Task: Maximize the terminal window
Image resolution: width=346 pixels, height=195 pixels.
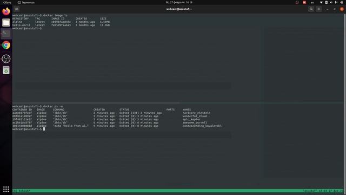Action: 335,9
